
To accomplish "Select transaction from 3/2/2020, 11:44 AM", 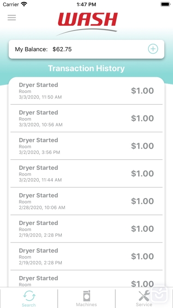I will [x=87, y=174].
